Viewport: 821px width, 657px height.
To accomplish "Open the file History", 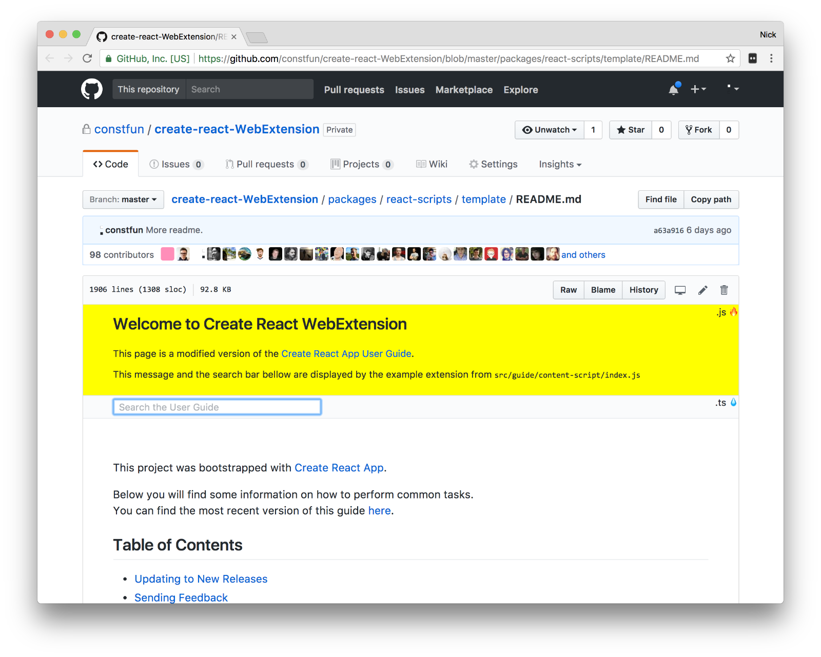I will (643, 290).
